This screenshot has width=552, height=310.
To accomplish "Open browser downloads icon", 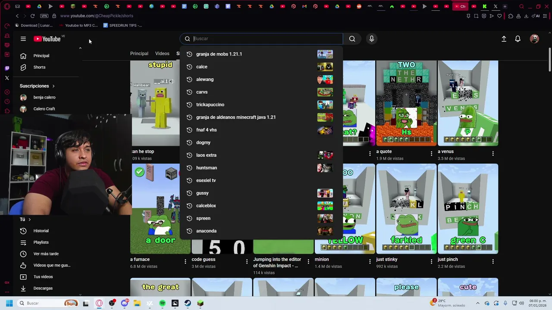I will (526, 16).
